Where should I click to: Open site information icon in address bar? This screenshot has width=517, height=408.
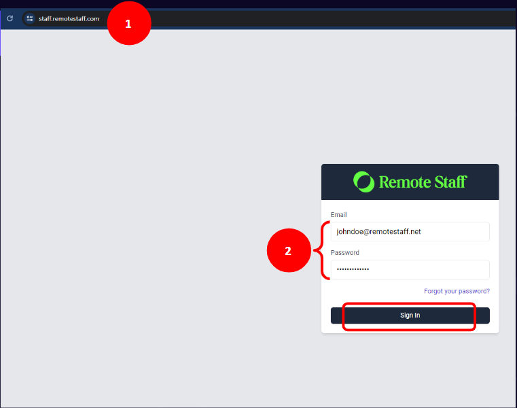click(x=30, y=18)
